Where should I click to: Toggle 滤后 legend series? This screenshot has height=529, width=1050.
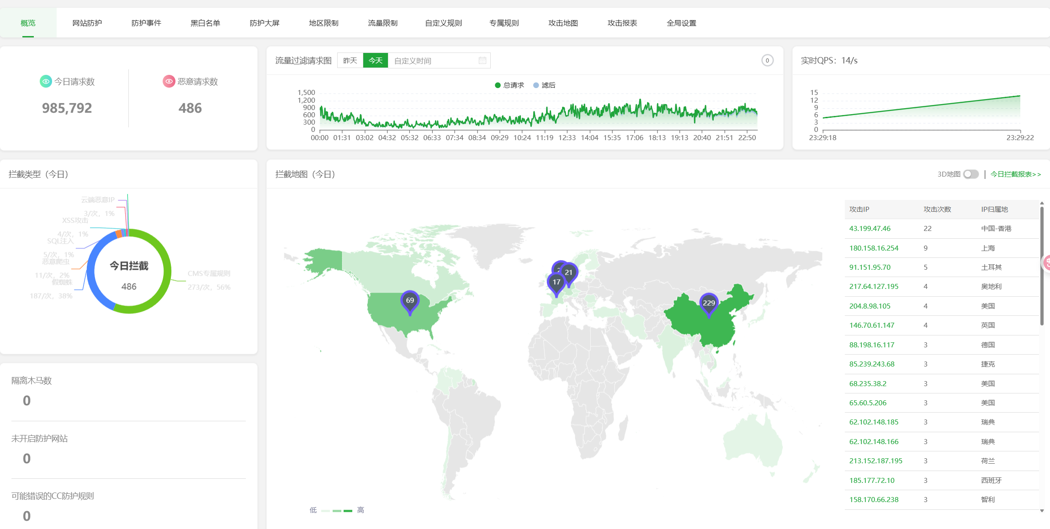[544, 85]
